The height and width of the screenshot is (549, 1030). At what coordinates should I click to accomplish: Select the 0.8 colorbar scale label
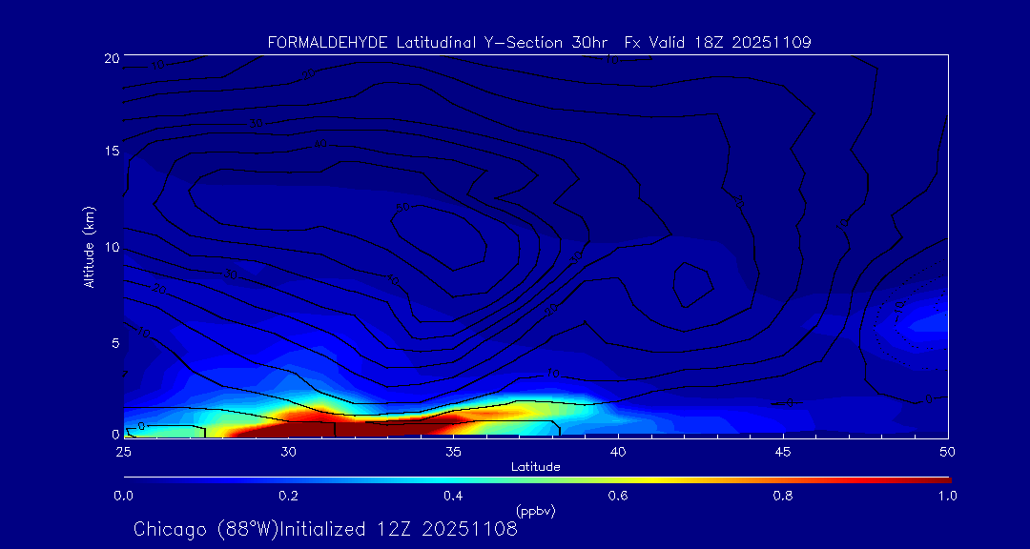click(x=783, y=496)
